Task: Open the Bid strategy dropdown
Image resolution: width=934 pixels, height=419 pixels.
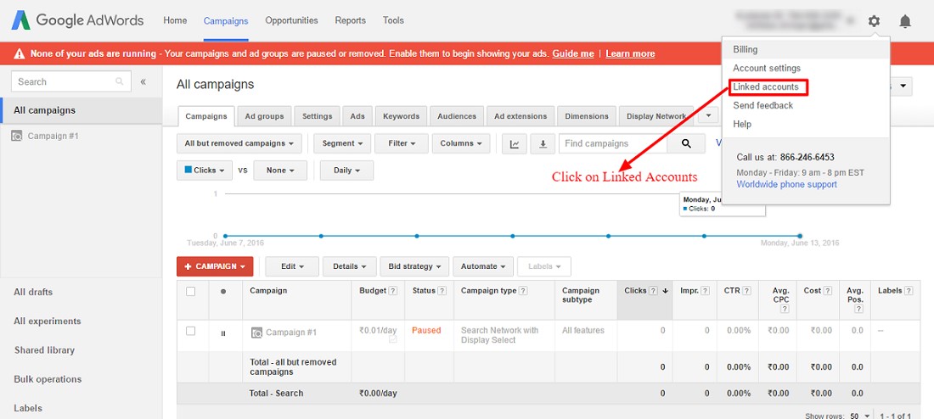Action: (x=414, y=266)
